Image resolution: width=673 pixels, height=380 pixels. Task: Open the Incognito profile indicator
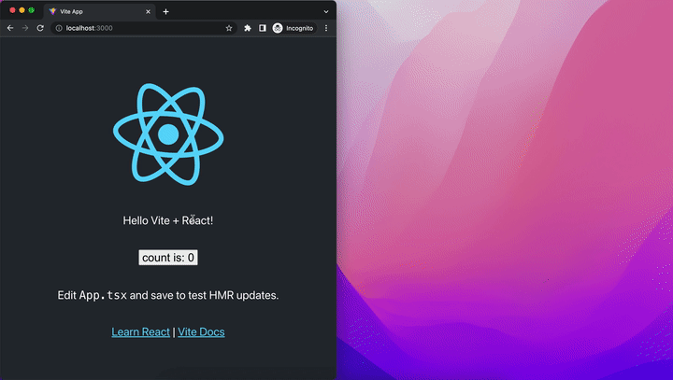point(294,28)
